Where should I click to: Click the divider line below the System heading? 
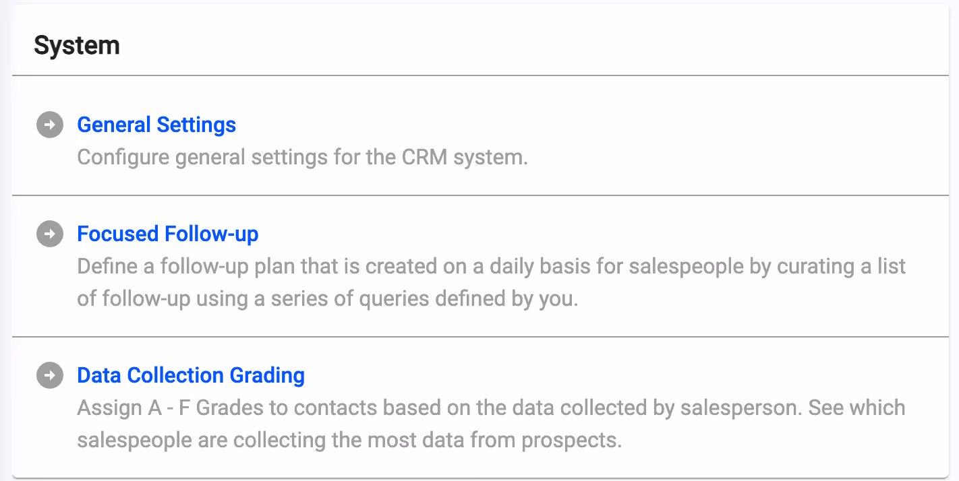(x=480, y=75)
